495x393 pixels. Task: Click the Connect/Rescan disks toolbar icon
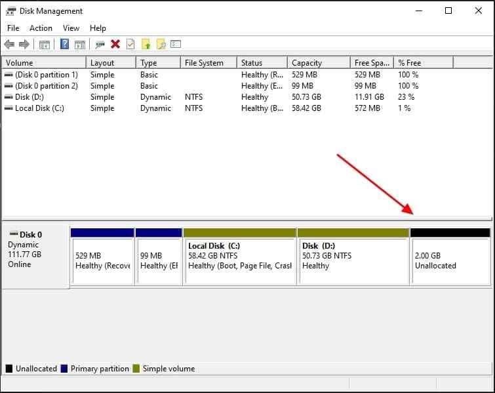tap(100, 45)
